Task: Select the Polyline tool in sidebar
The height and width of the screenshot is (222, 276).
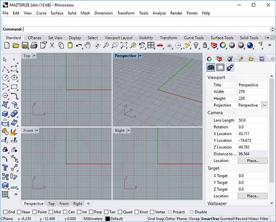Action: click(x=5, y=69)
